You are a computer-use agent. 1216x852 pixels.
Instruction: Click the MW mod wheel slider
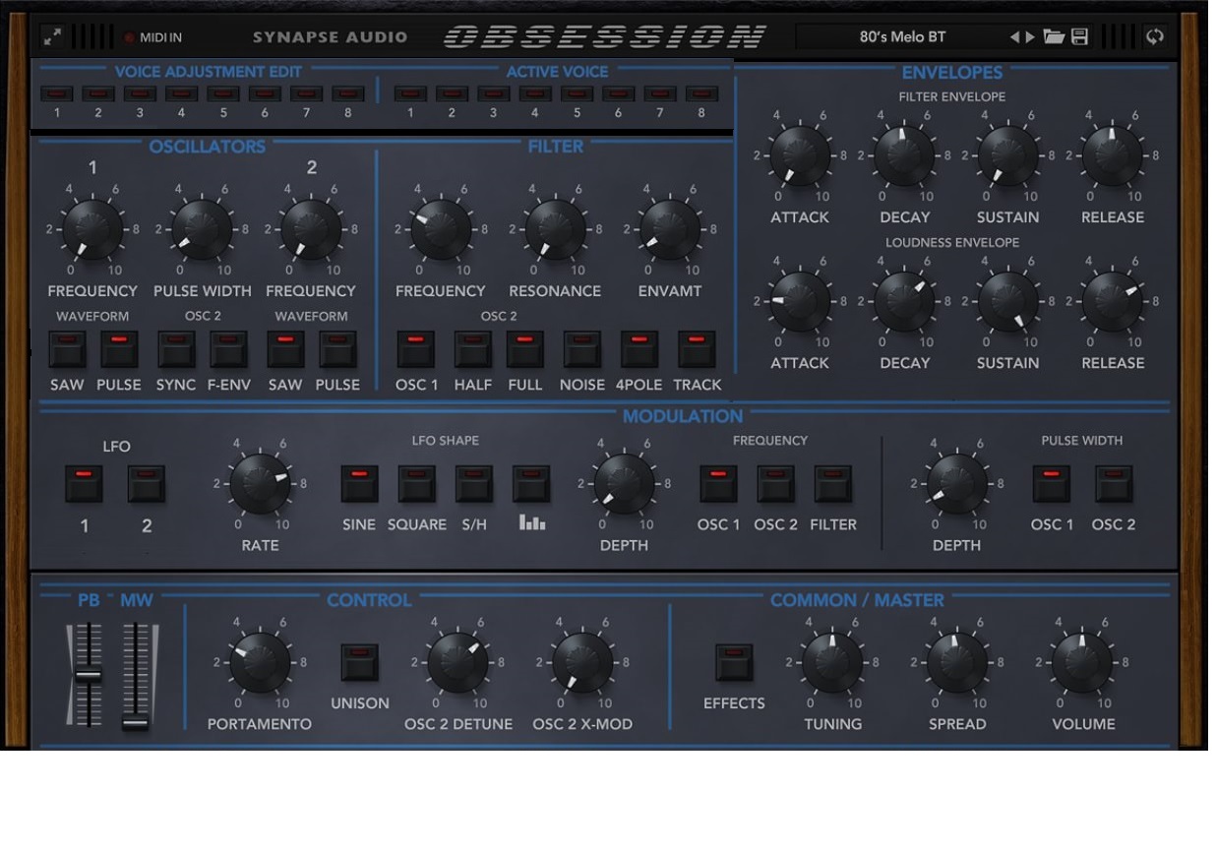(135, 675)
